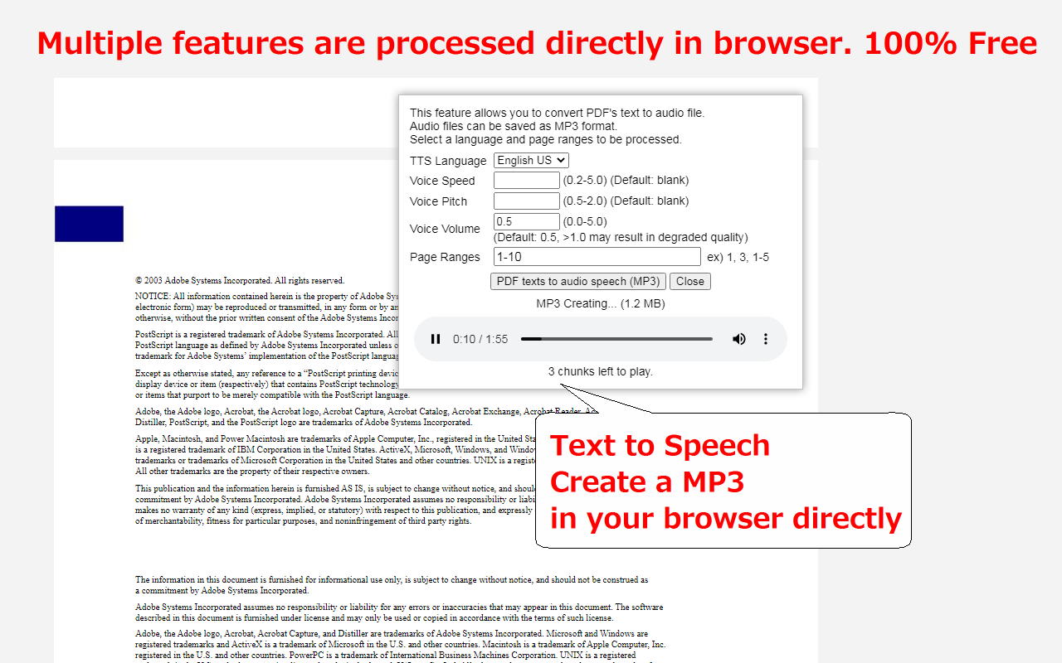Click the MP3 Creating status text

click(601, 304)
